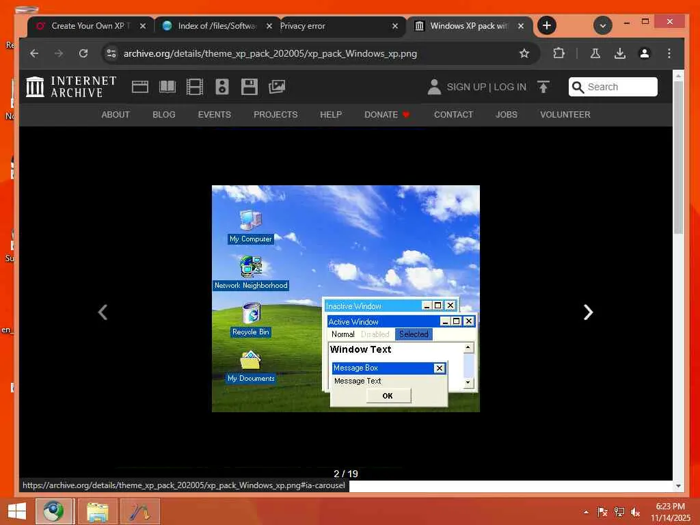Open Action Center flag icon
The width and height of the screenshot is (700, 525).
pyautogui.click(x=602, y=512)
